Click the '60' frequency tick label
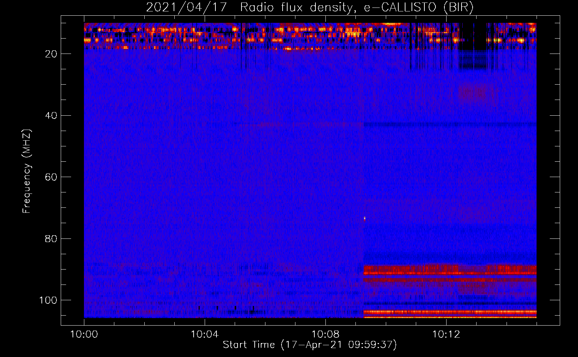This screenshot has height=357, width=578. pos(51,177)
